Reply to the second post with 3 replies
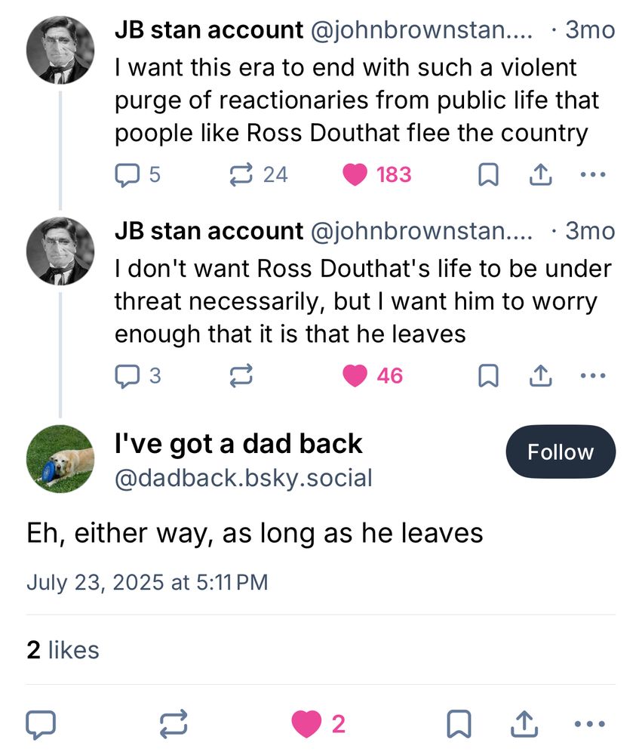The height and width of the screenshot is (755, 642). click(125, 375)
